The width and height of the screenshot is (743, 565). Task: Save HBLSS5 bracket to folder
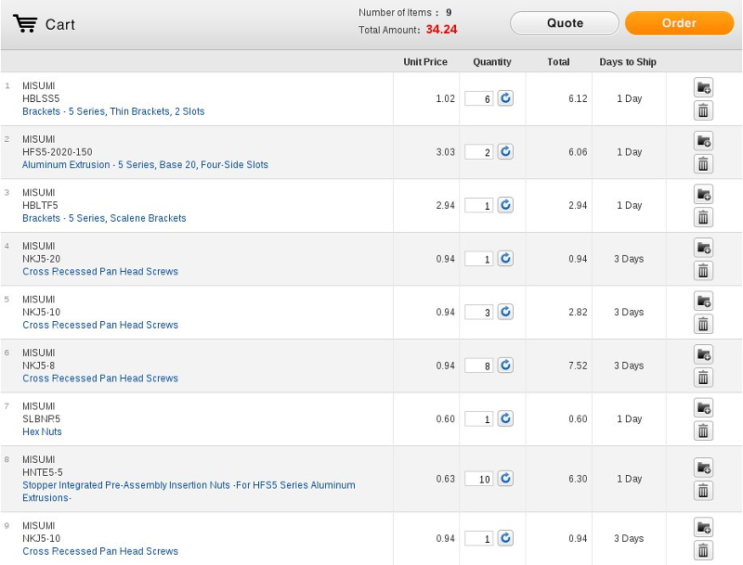[703, 88]
